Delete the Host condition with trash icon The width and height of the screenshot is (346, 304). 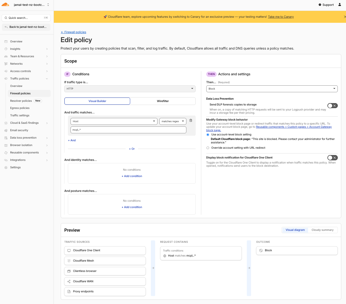[x=191, y=120]
